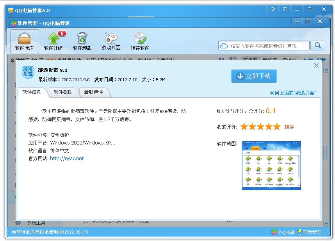The image size is (335, 241).
Task: Click 立即下载 download now button
Action: [x=254, y=76]
